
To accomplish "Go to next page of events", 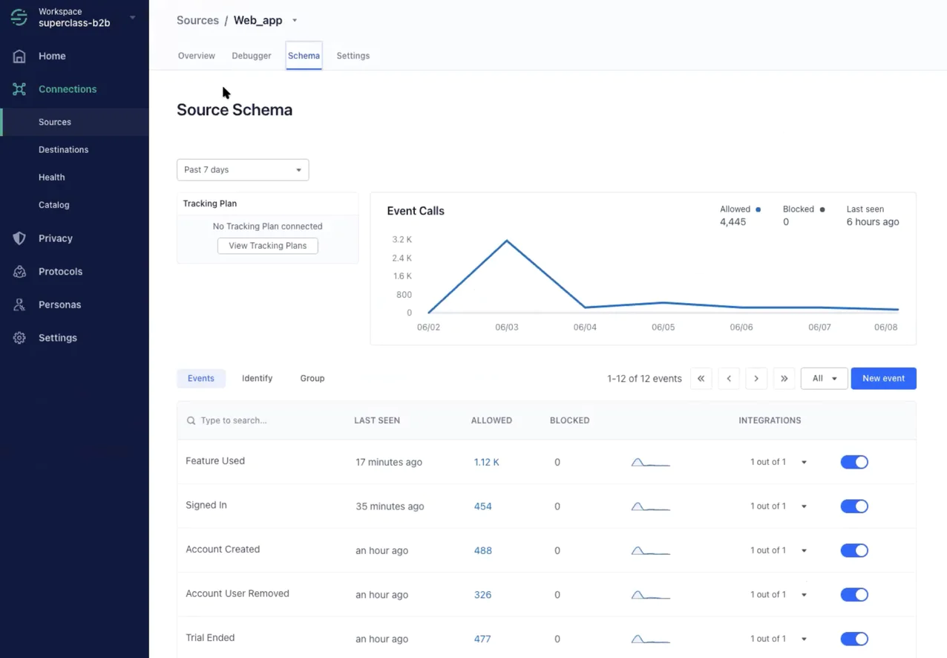I will click(x=756, y=379).
